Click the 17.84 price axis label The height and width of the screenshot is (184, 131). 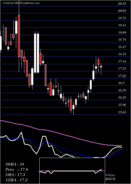[x=122, y=61]
